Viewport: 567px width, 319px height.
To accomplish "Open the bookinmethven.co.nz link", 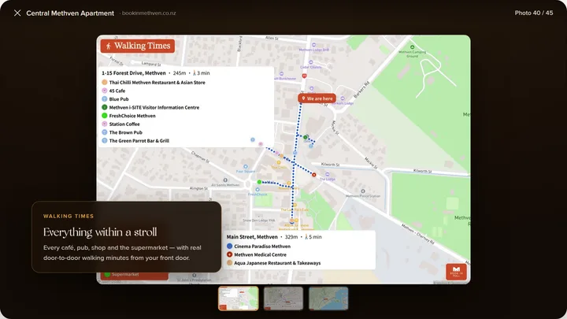I will [x=149, y=13].
